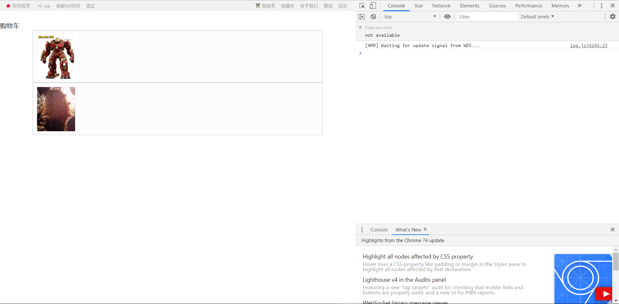Toggle the device toolbar icon
This screenshot has width=619, height=304.
pyautogui.click(x=373, y=6)
